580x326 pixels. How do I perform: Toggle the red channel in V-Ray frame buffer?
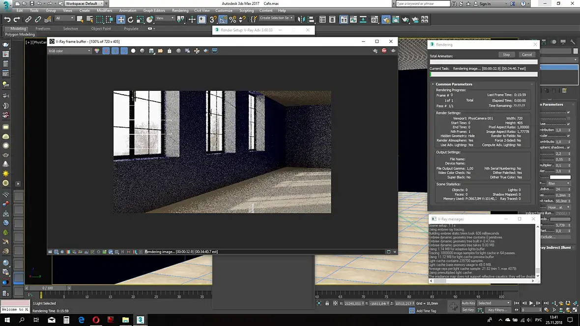(x=106, y=51)
